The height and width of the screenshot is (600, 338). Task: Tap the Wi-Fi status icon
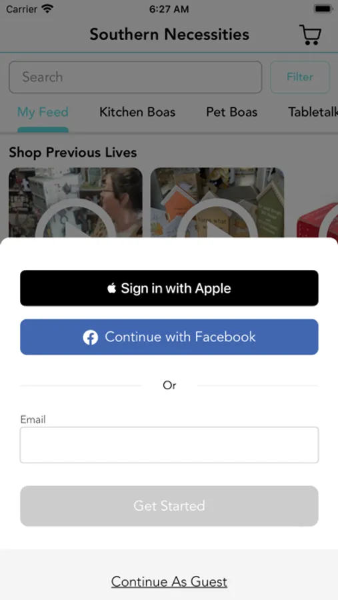coord(47,9)
